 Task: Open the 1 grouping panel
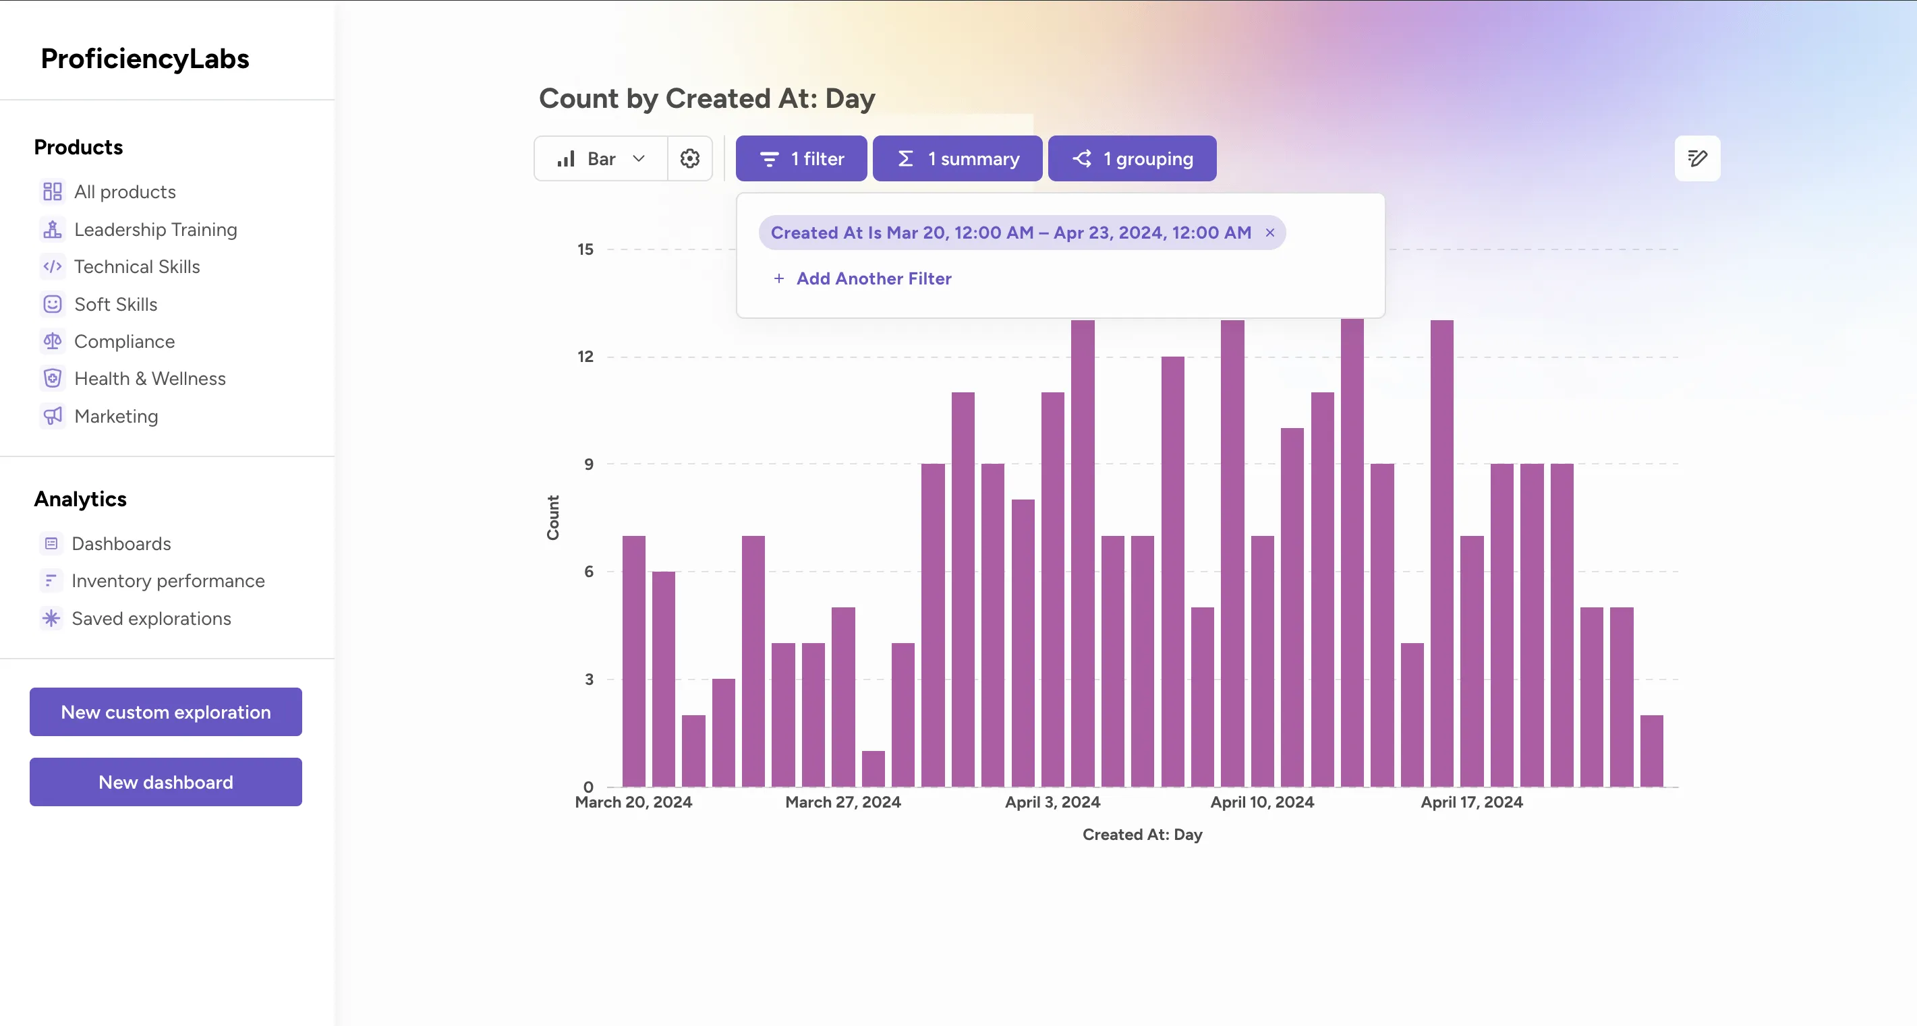point(1131,158)
